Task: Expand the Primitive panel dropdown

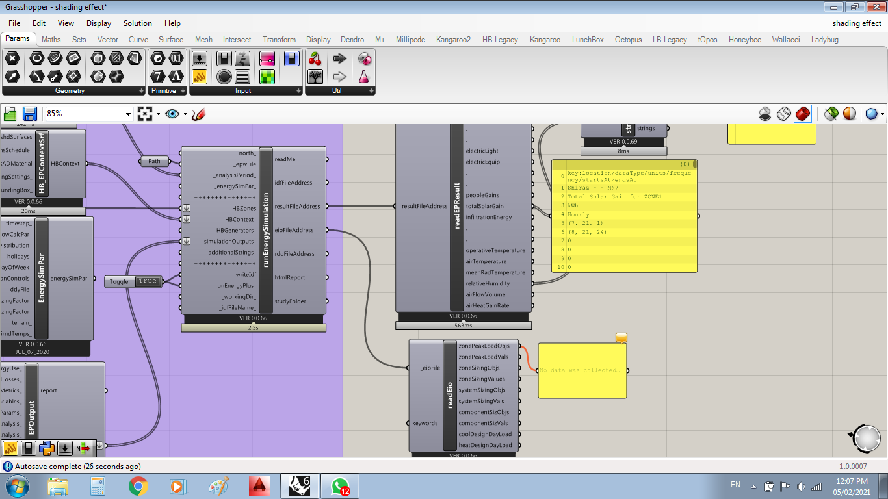Action: pos(183,91)
